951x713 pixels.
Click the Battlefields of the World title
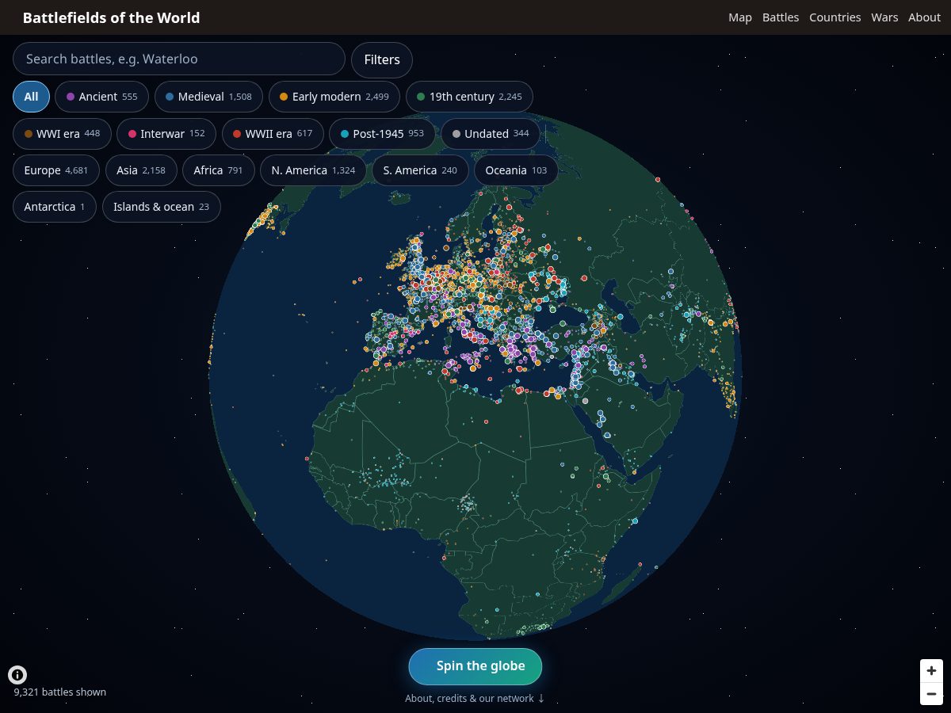coord(111,17)
